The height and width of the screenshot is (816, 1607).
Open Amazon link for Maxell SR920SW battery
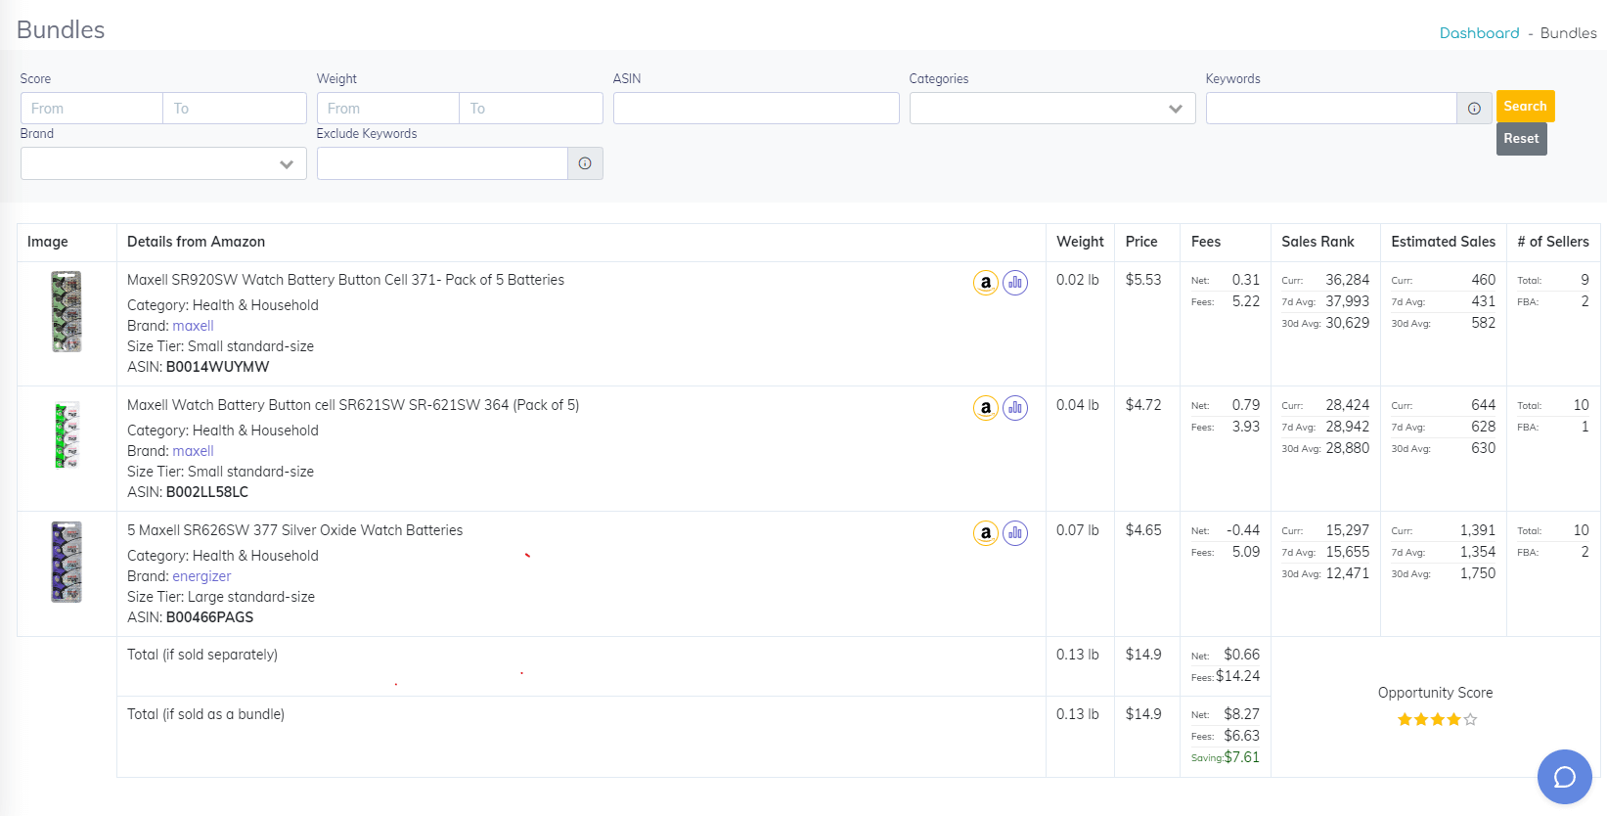click(x=986, y=283)
